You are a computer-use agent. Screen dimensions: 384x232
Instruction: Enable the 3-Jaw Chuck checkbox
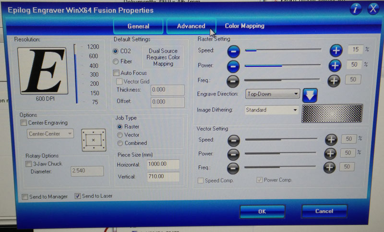coord(29,164)
